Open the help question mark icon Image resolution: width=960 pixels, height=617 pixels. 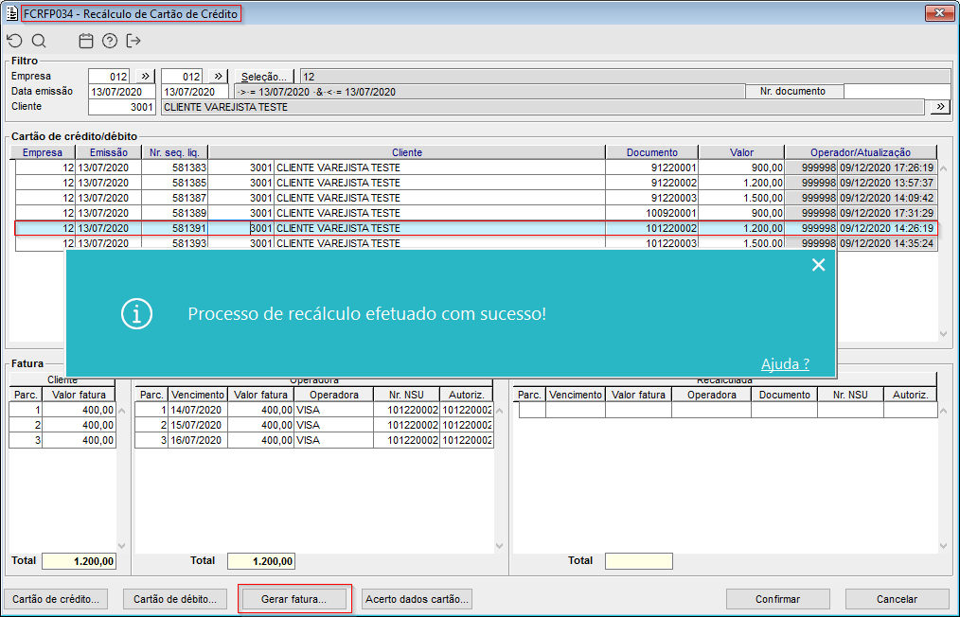[x=110, y=41]
